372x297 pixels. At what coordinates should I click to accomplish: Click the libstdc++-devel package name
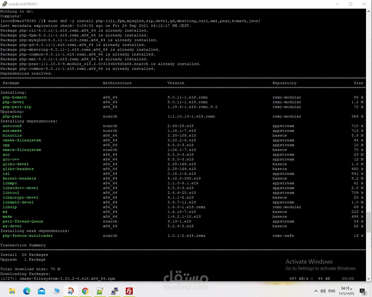point(21,188)
